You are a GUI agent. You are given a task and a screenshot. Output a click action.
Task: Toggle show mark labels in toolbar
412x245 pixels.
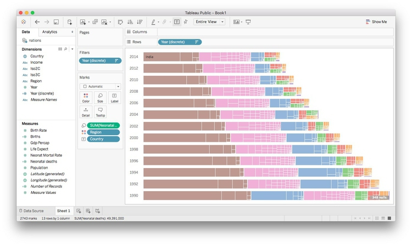176,22
